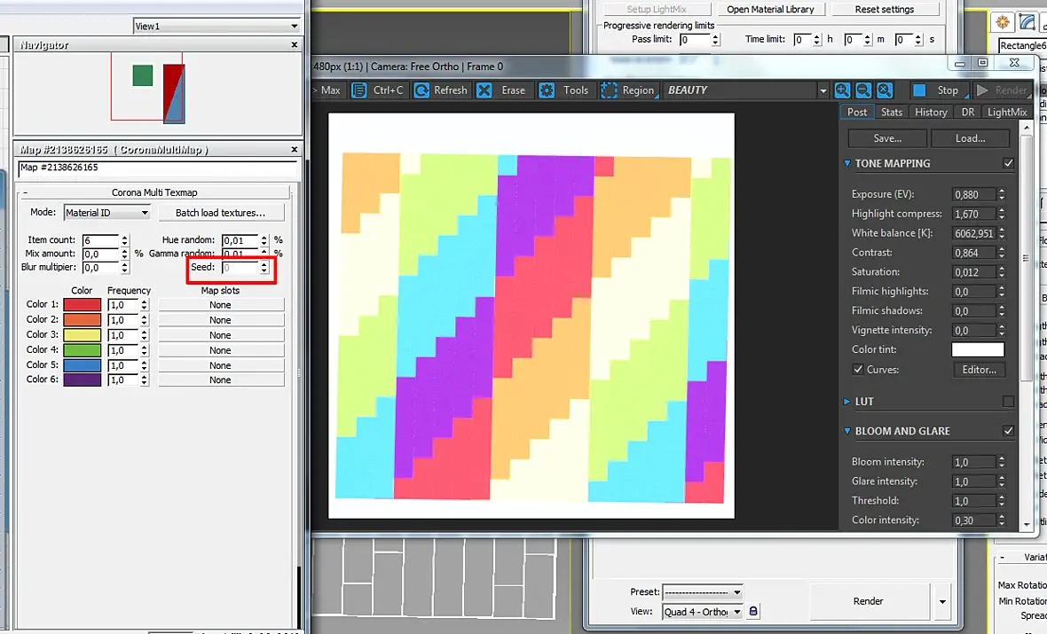This screenshot has height=634, width=1047.
Task: Open the BEAUTY render element dropdown
Action: [x=745, y=90]
